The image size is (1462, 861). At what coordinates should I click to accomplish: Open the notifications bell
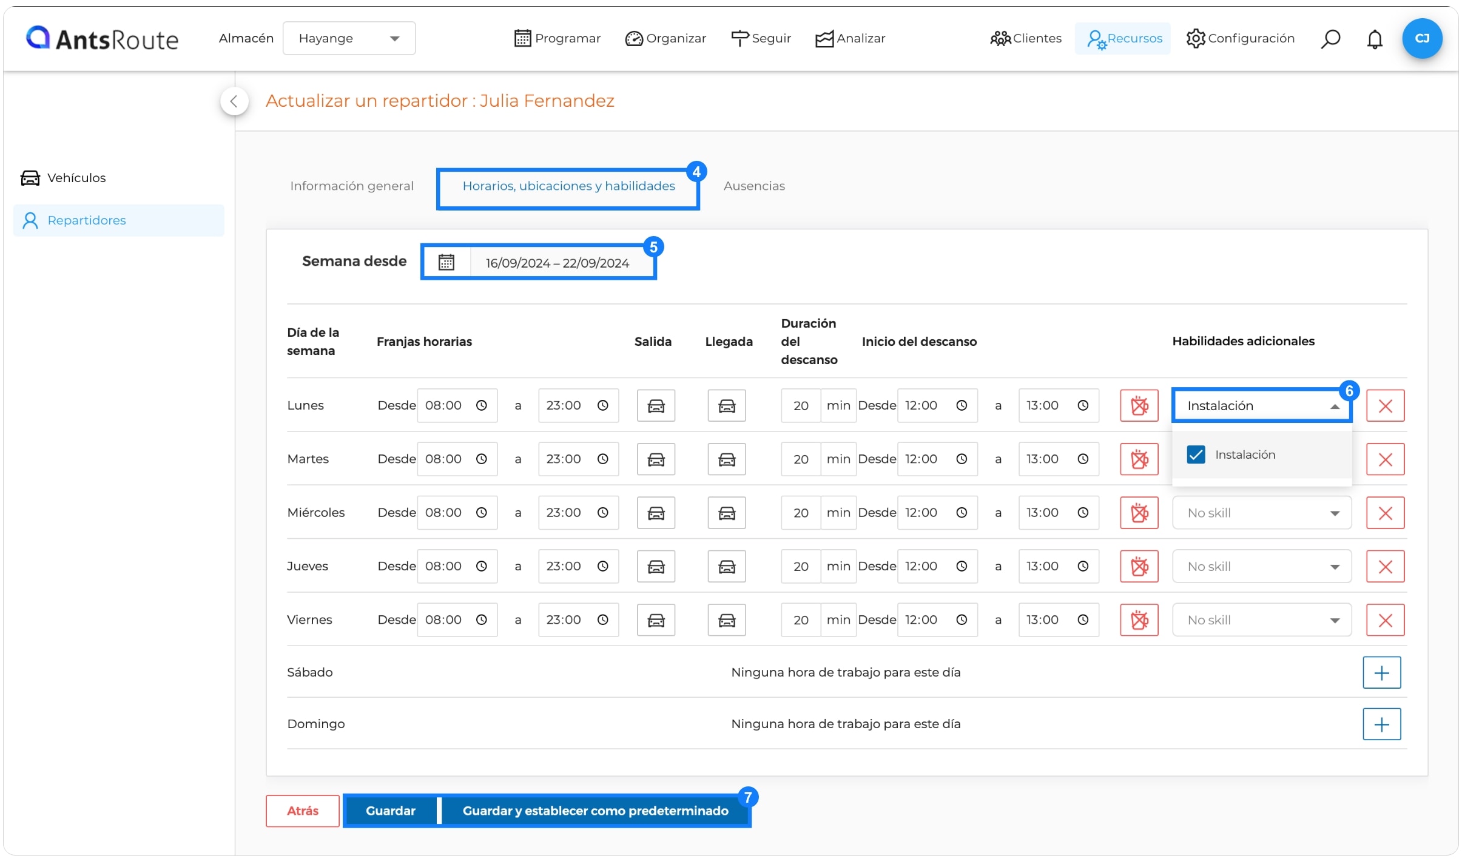pyautogui.click(x=1375, y=39)
